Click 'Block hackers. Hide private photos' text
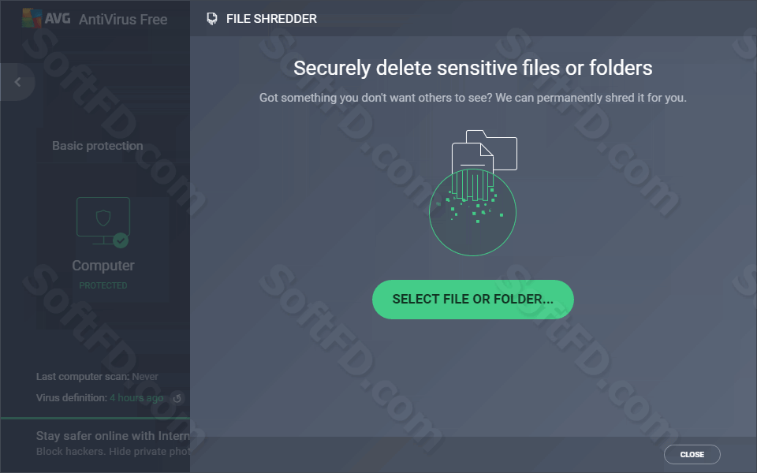757x473 pixels. [113, 451]
